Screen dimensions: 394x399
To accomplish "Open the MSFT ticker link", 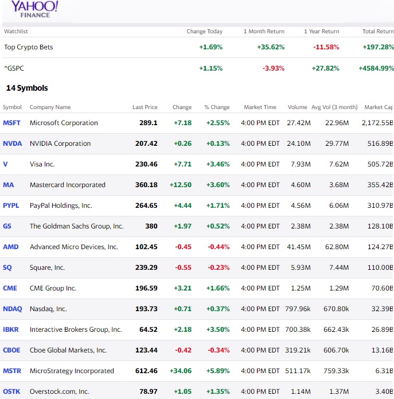I will pos(11,123).
